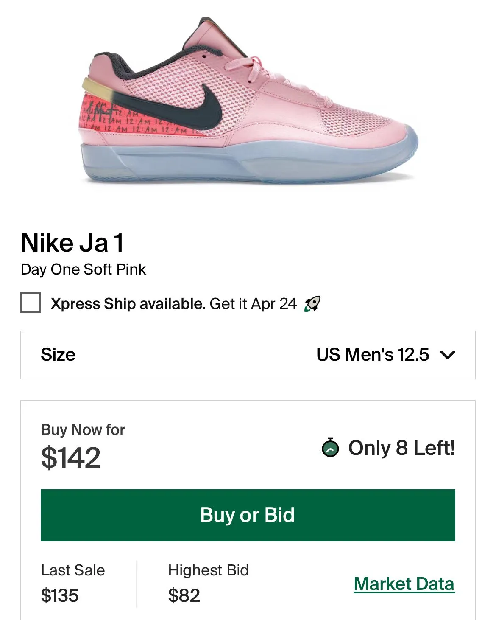This screenshot has width=496, height=620.
Task: Click the Only 8 Left! notice
Action: (401, 448)
